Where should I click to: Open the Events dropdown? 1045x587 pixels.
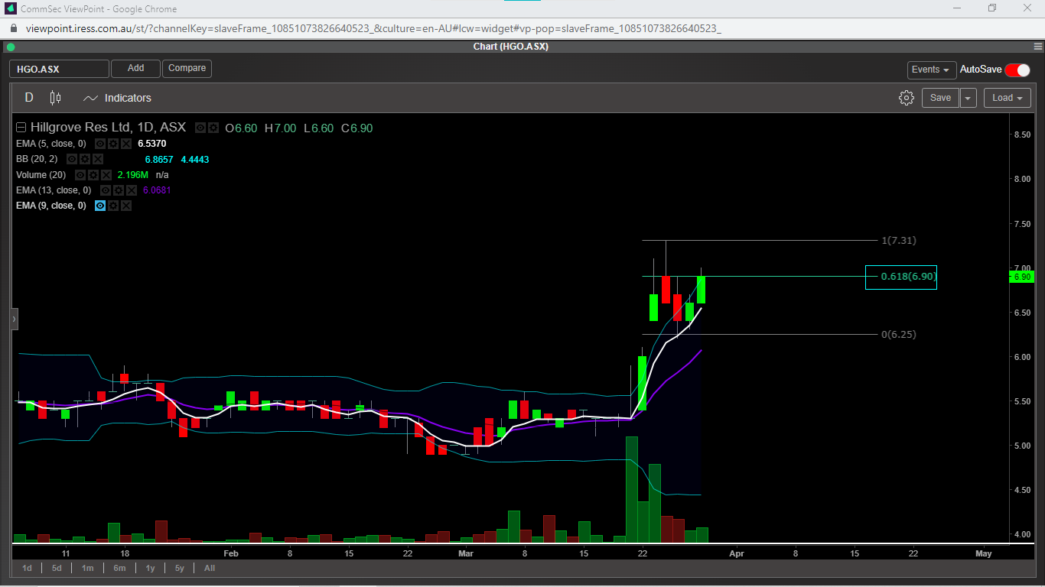(932, 70)
